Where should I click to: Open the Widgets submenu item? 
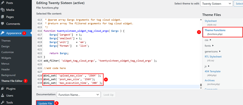pyautogui.click(x=6, y=58)
